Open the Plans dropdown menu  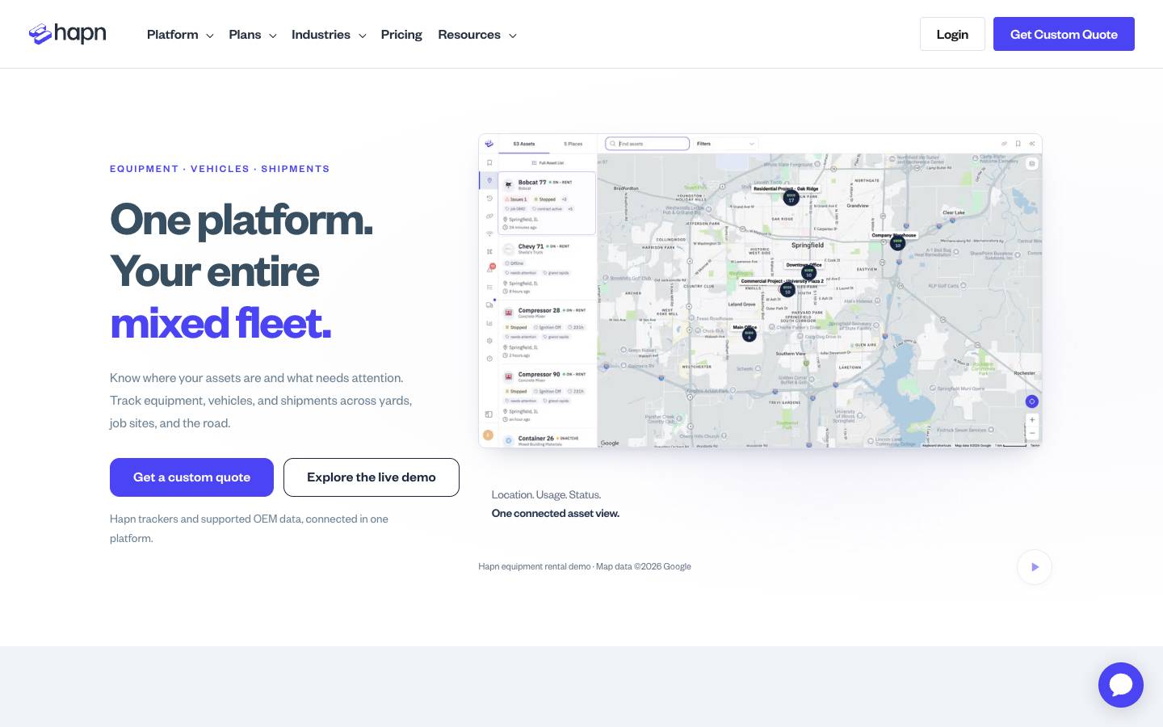253,35
